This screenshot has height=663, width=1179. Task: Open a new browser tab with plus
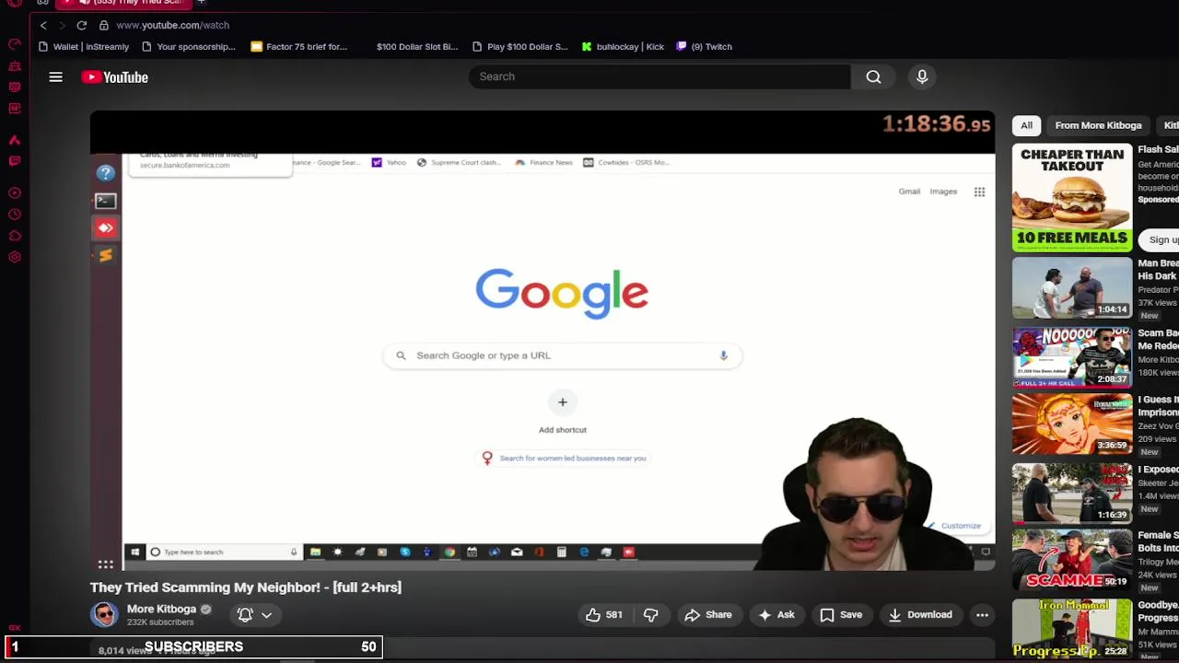pos(201,3)
